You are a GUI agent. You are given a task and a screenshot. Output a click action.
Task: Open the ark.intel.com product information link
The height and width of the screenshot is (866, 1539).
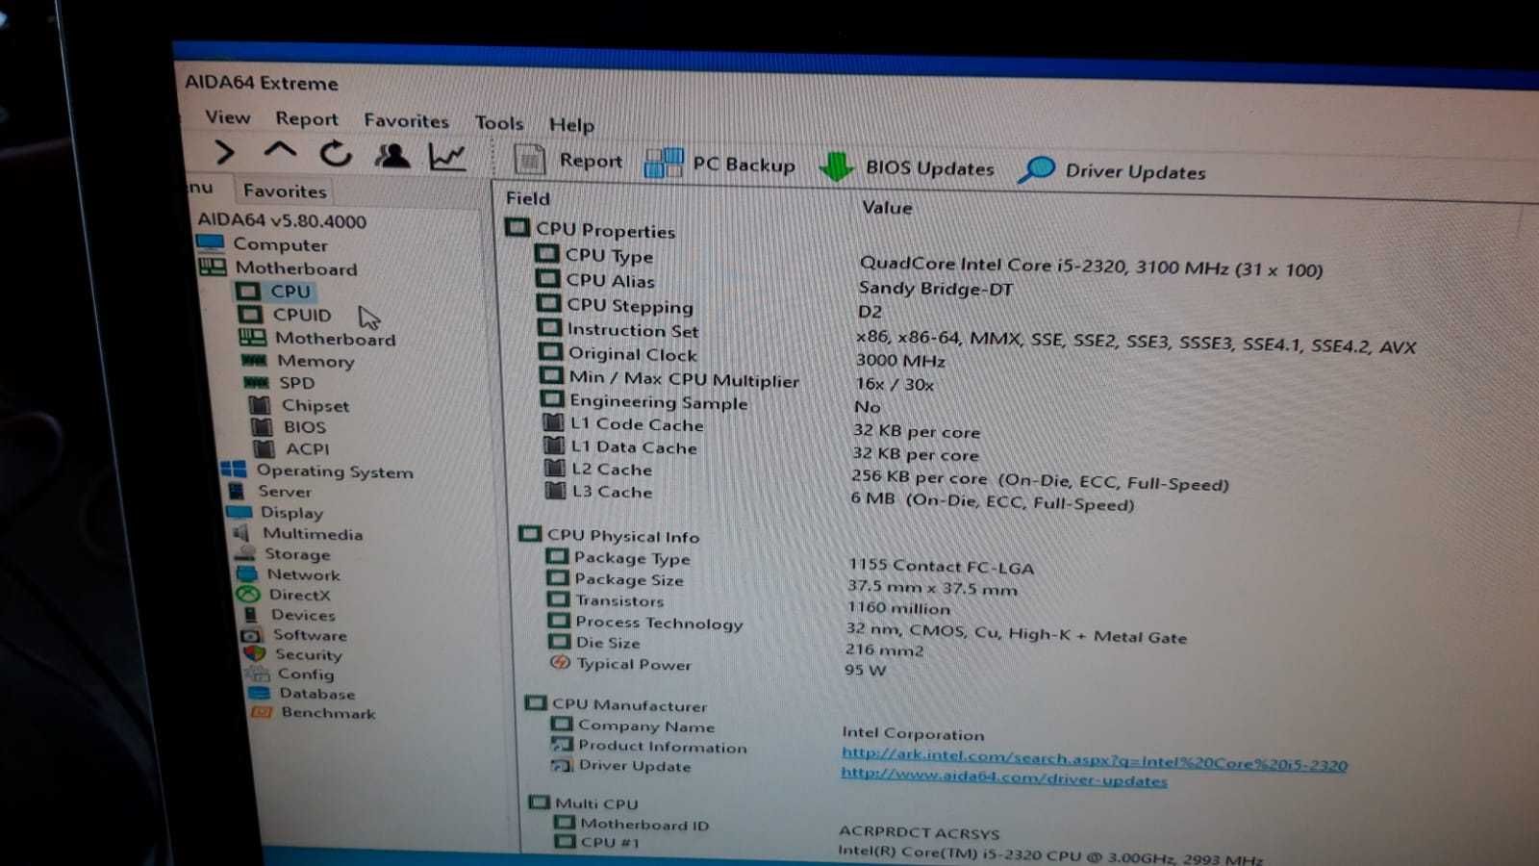(1094, 759)
